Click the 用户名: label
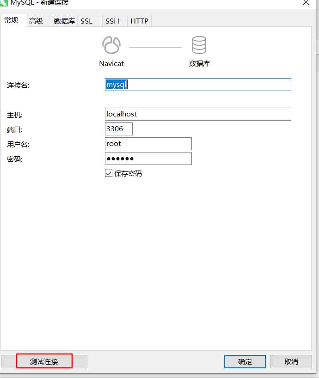 pos(18,144)
